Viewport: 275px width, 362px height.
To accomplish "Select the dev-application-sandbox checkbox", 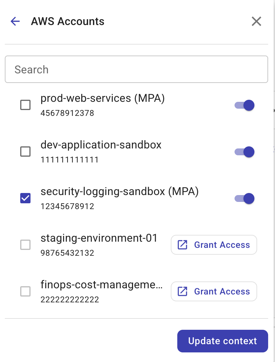I will point(25,152).
